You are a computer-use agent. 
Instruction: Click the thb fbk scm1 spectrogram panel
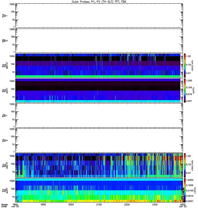[99, 91]
